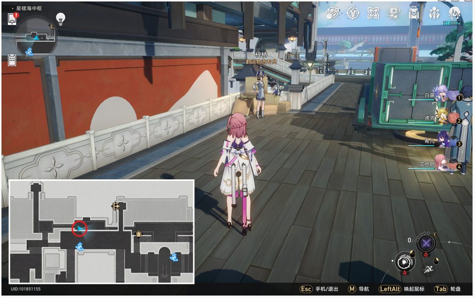Screen dimensions: 475x298
Task: Switch to 希儿 portrait in party
Action: [x=444, y=139]
